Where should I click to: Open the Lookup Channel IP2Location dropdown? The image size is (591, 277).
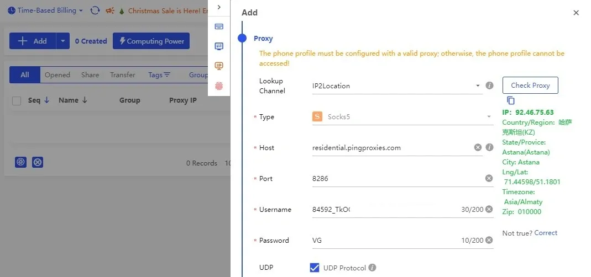point(398,86)
